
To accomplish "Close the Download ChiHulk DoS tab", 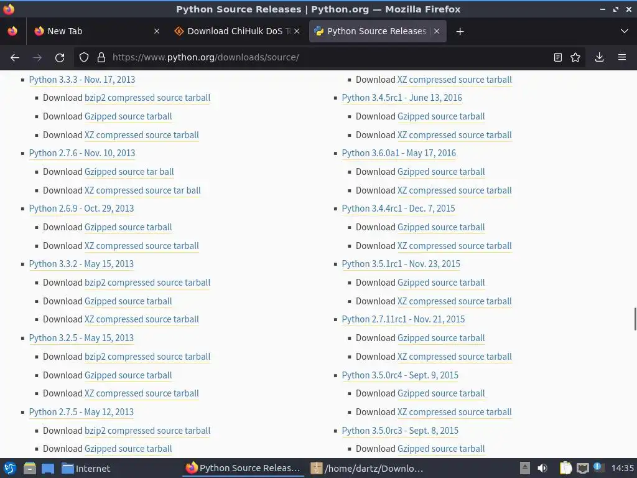I will tap(297, 31).
